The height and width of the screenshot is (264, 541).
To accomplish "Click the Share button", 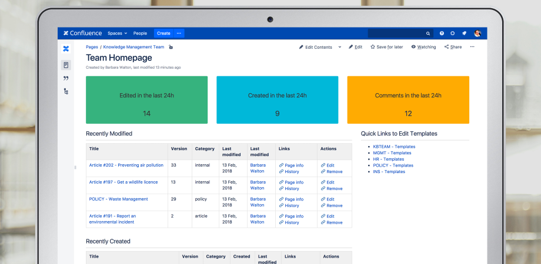I will coord(453,47).
